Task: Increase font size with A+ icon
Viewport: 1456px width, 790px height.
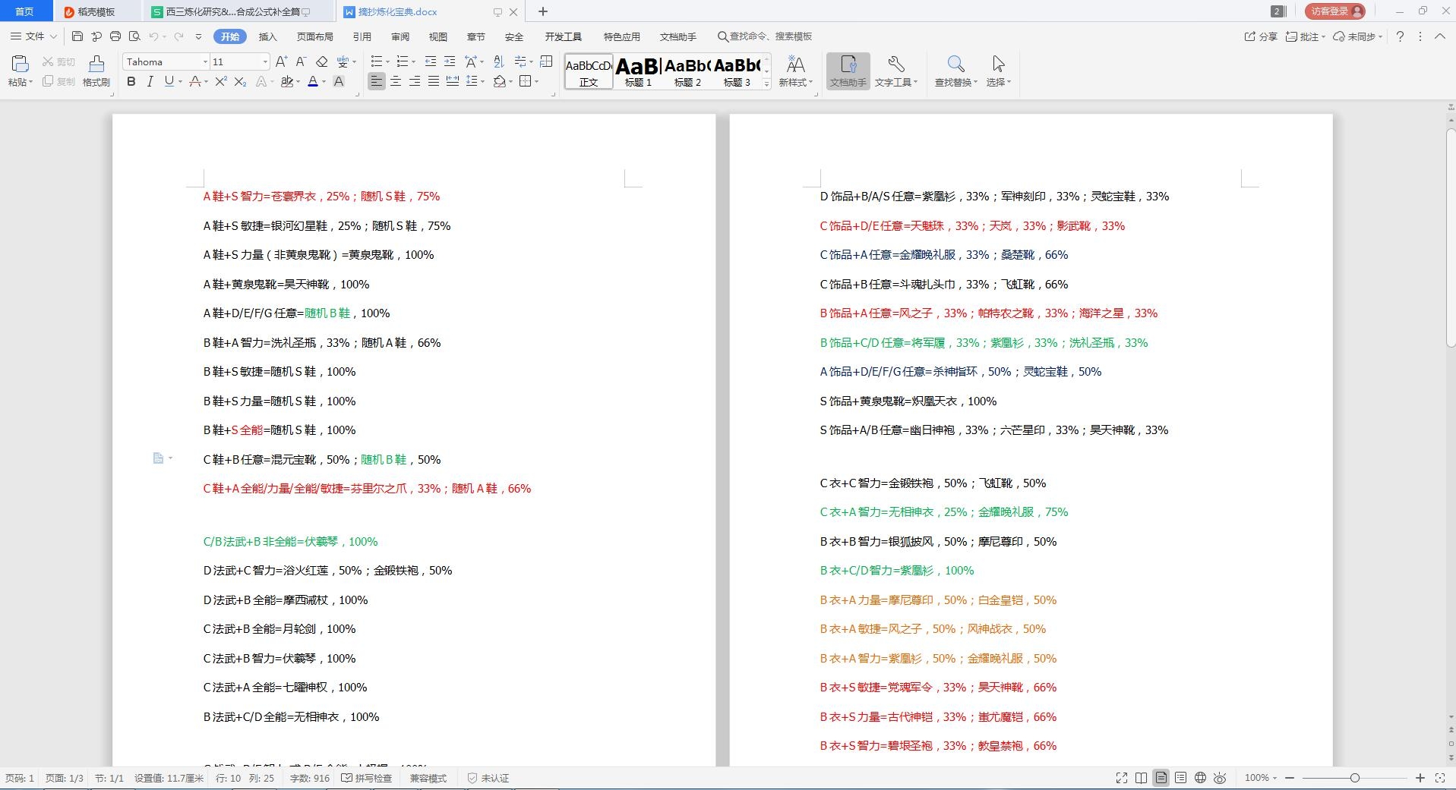Action: coord(281,61)
